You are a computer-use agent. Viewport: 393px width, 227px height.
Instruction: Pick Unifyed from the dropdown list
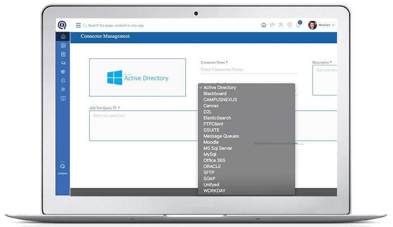[246, 185]
